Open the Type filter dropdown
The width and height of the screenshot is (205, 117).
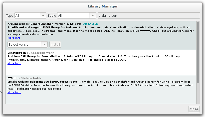pyautogui.click(x=30, y=15)
